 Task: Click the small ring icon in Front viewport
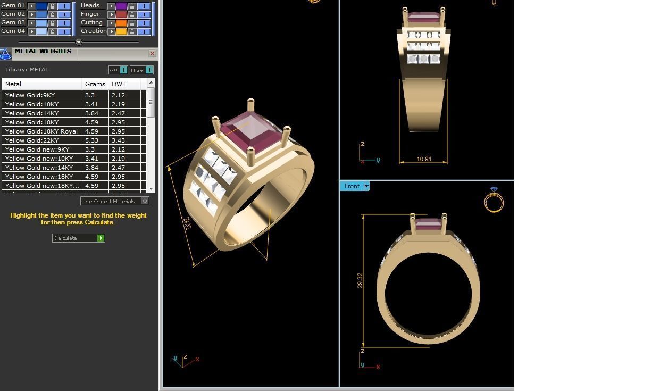click(x=494, y=200)
